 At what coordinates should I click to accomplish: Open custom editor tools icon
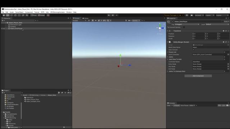(x=27, y=15)
